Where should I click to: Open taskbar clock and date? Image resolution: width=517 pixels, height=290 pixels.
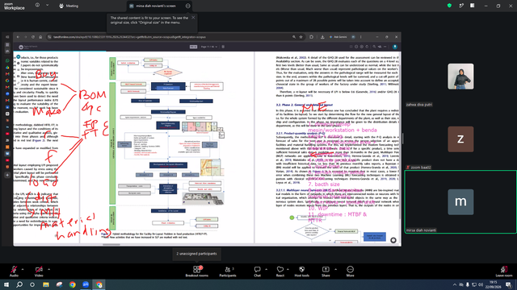coord(494,284)
